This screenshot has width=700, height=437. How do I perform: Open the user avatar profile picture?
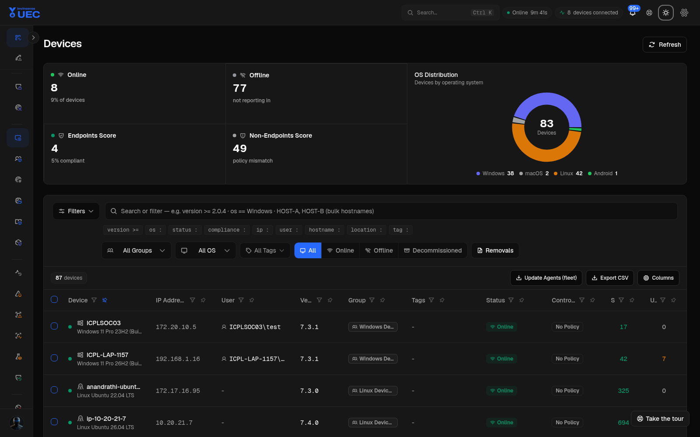17,423
